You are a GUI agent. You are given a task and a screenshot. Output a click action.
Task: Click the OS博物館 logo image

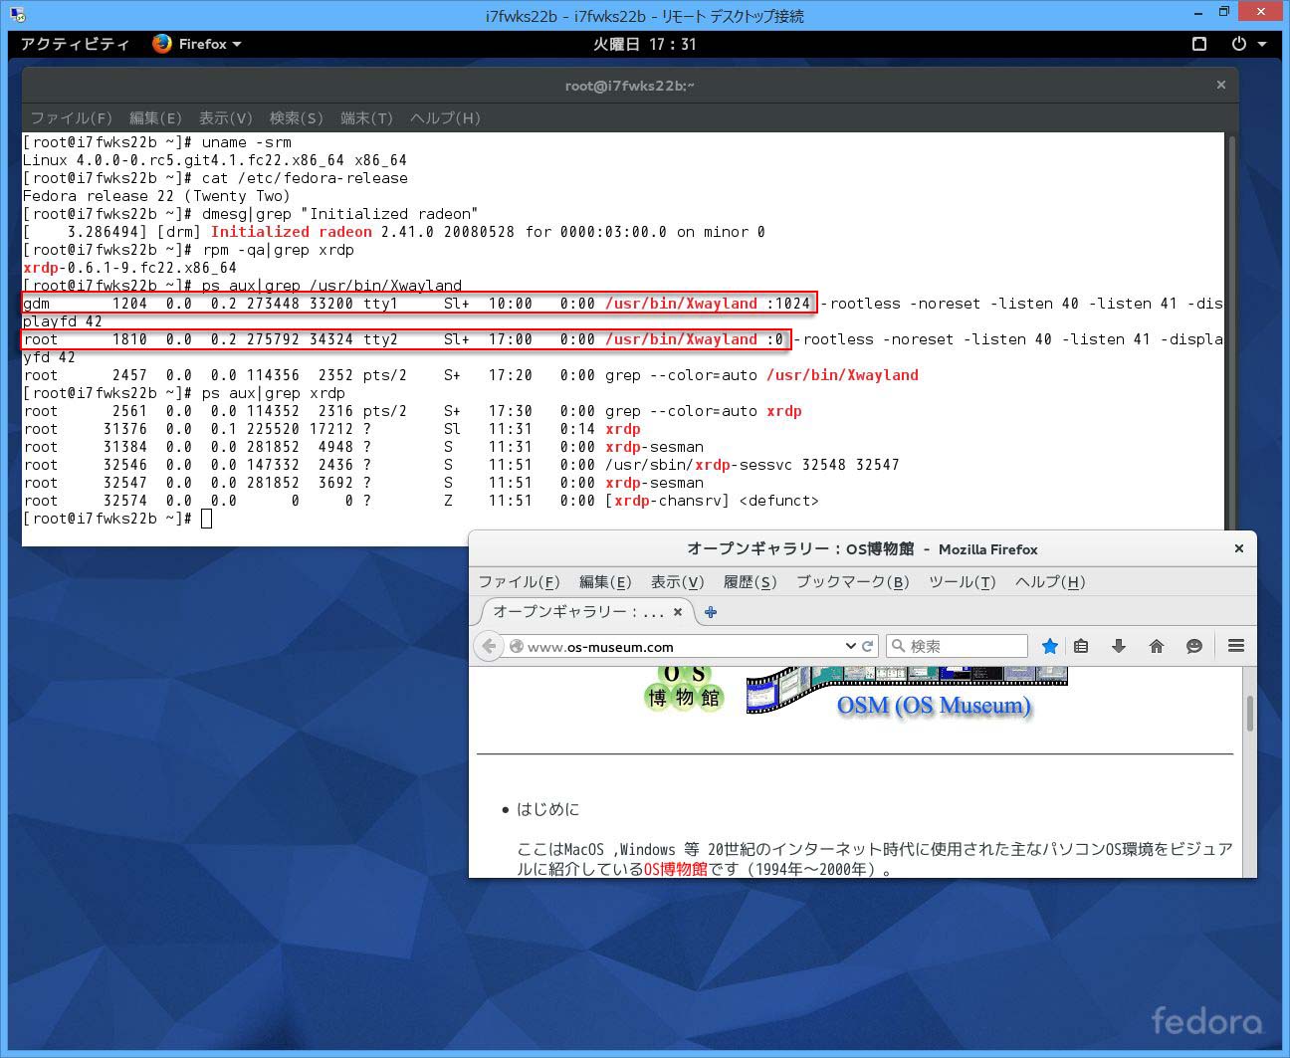pyautogui.click(x=684, y=690)
